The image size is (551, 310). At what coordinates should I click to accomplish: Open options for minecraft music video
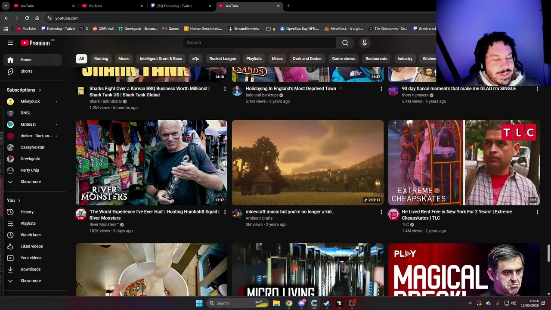pyautogui.click(x=381, y=212)
